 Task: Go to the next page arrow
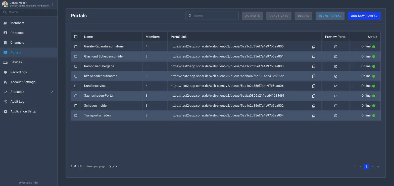pyautogui.click(x=372, y=166)
